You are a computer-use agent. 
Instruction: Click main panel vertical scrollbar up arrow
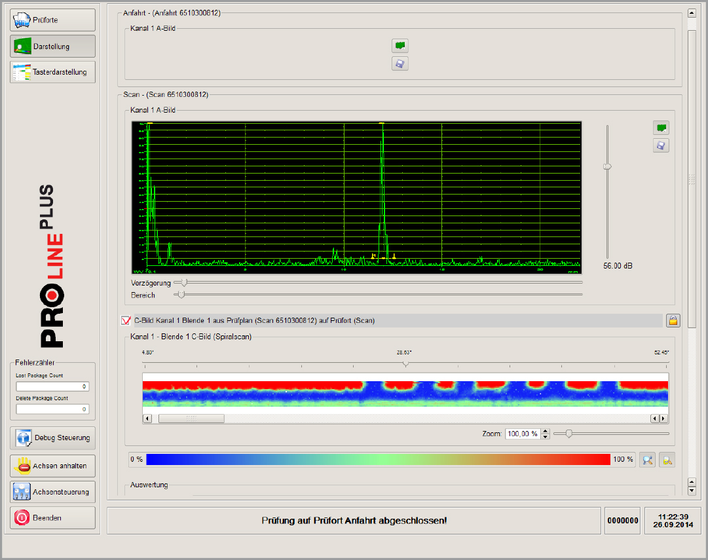pyautogui.click(x=692, y=13)
